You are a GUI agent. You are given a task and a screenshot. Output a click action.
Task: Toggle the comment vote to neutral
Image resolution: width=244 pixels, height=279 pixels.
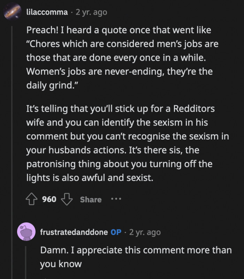tap(32, 199)
